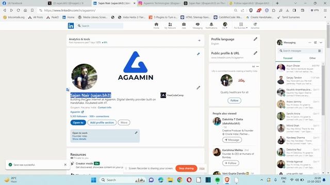Viewport: 330px width, 185px height.
Task: Edit the Profile language setting
Action: [255, 39]
